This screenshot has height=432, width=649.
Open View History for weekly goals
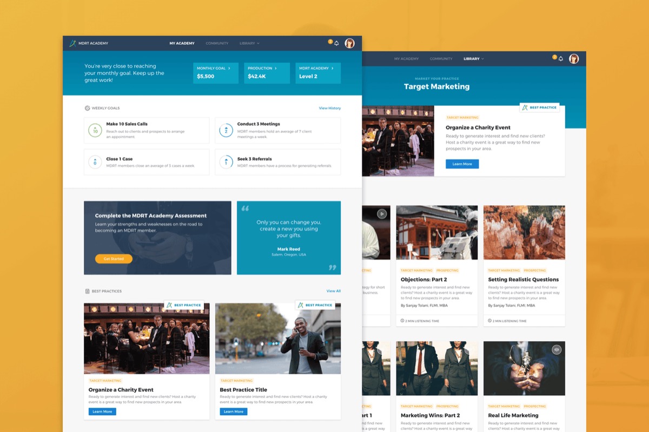[x=329, y=108]
